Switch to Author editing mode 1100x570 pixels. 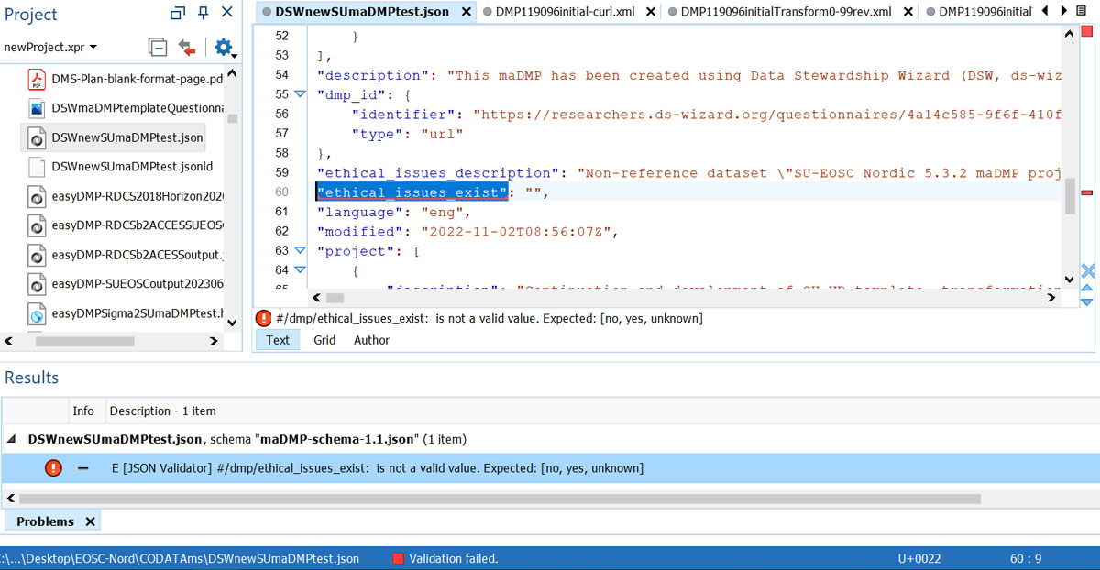tap(371, 340)
